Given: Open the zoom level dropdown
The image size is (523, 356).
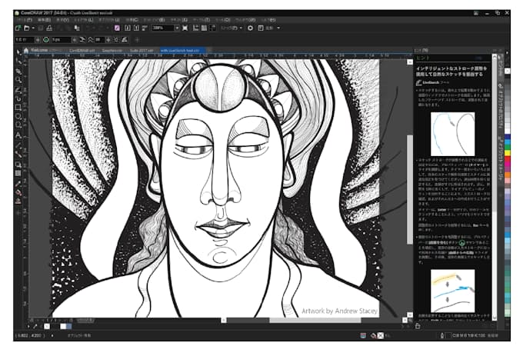Looking at the screenshot, I should (x=177, y=28).
